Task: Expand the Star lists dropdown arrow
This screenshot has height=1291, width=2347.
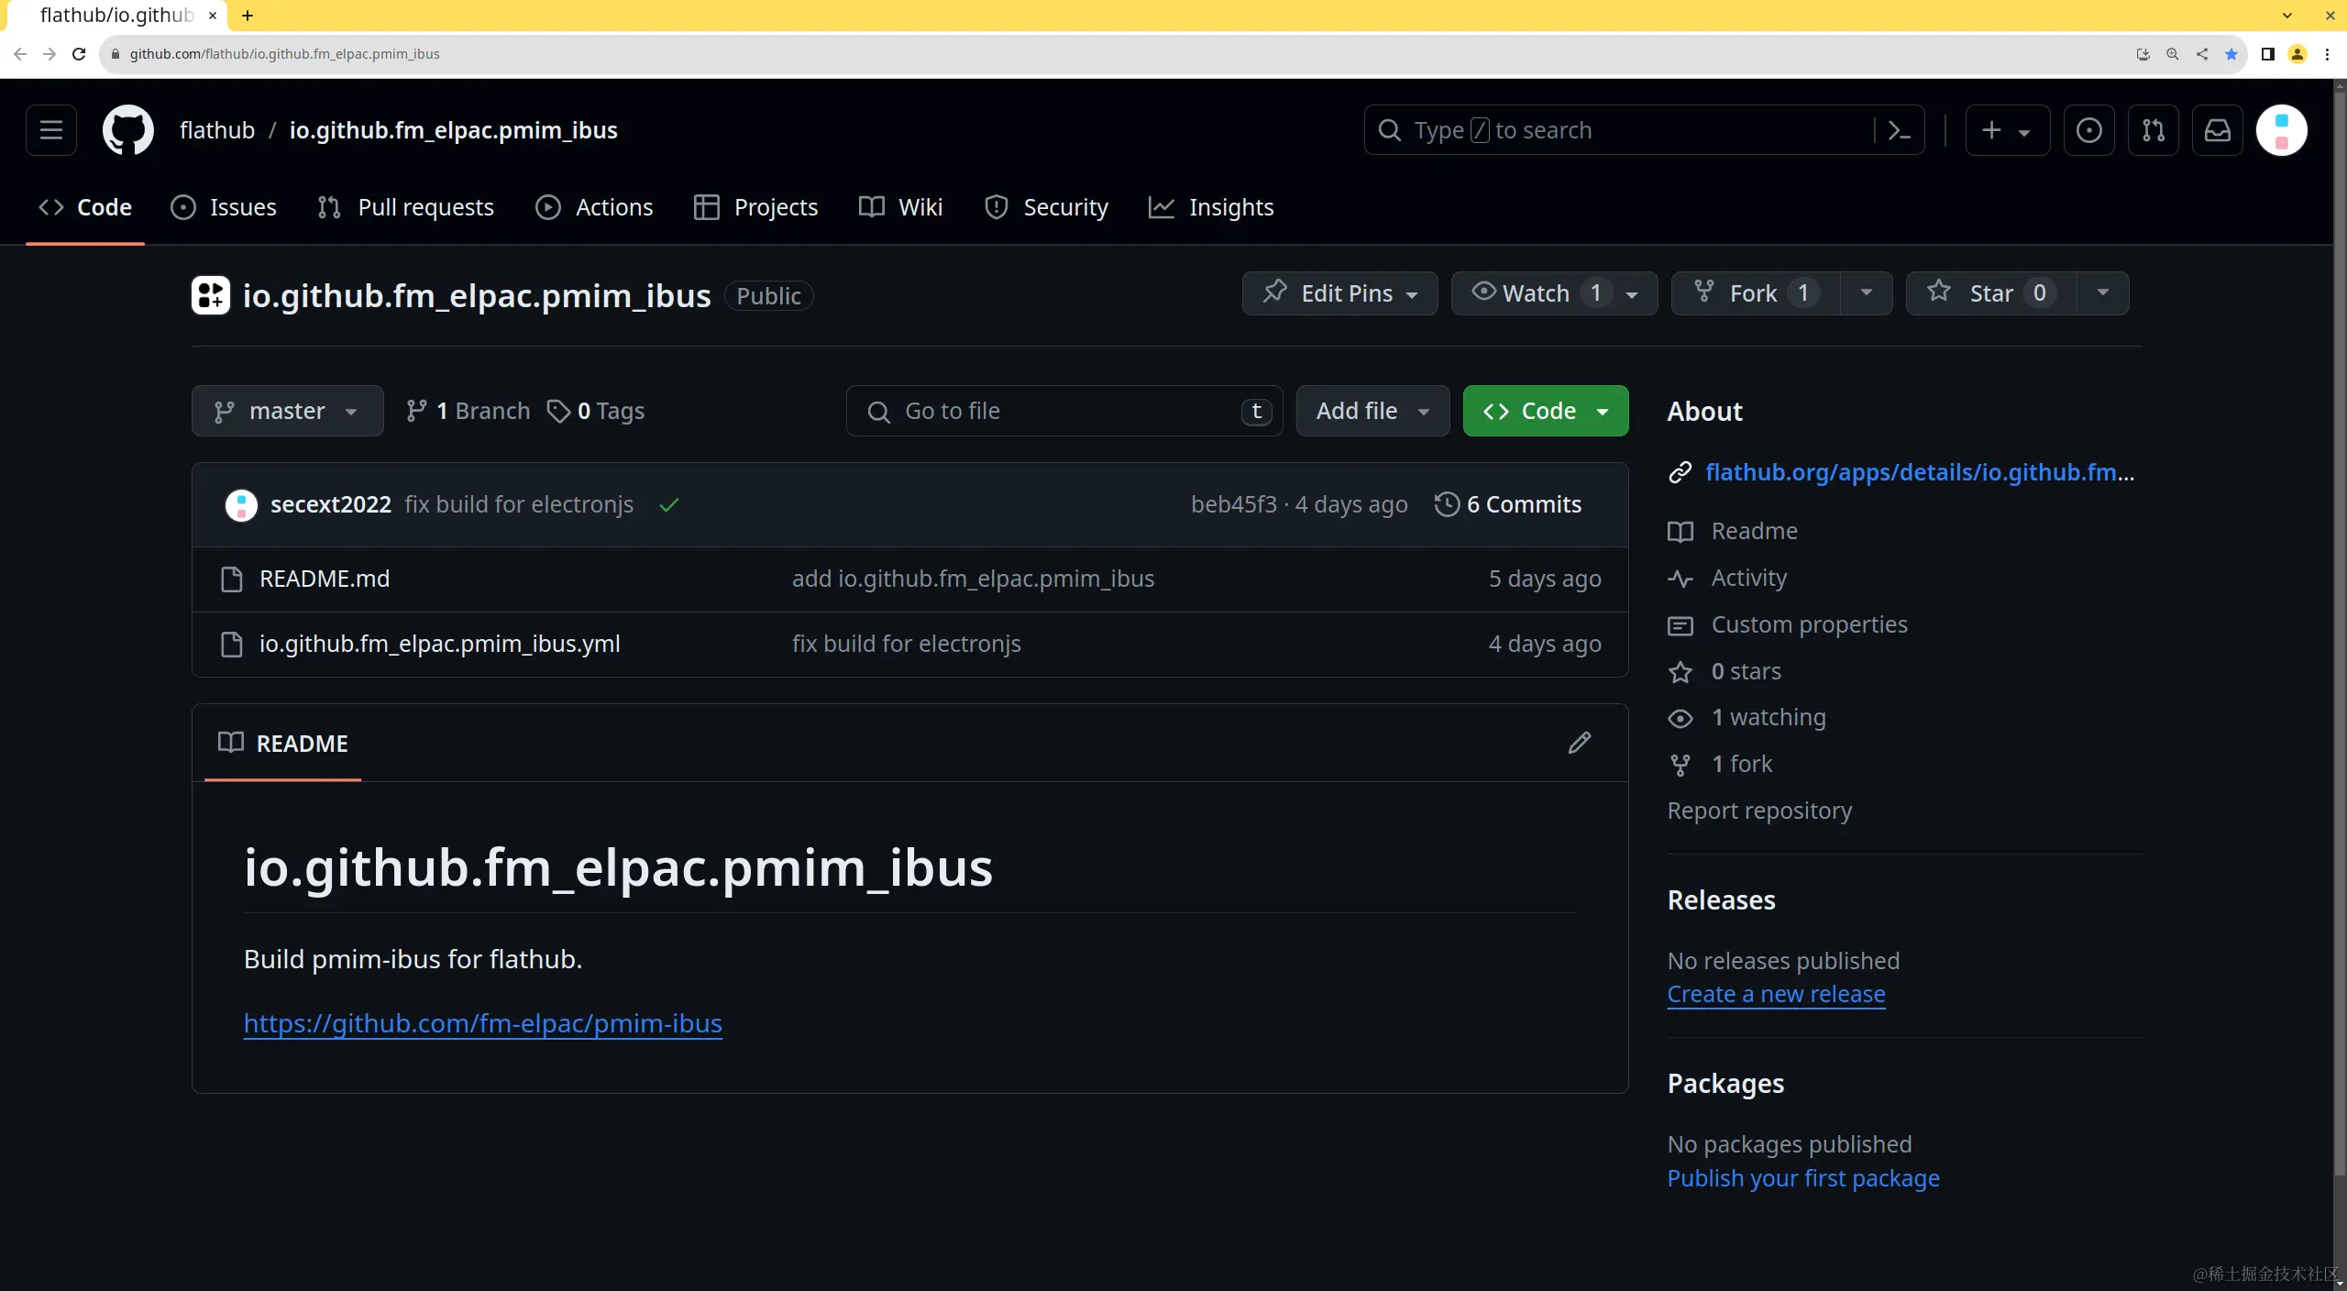Action: pos(2103,293)
